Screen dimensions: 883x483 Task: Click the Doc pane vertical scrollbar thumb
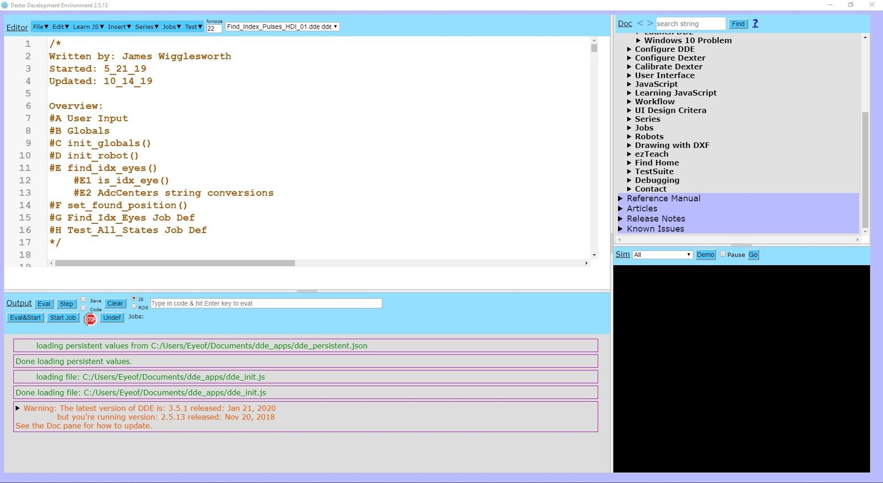pos(865,170)
